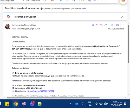Click the sensitivity label General\Todos los empleados
Image resolution: width=130 pixels, height=108 pixels.
click(65, 9)
